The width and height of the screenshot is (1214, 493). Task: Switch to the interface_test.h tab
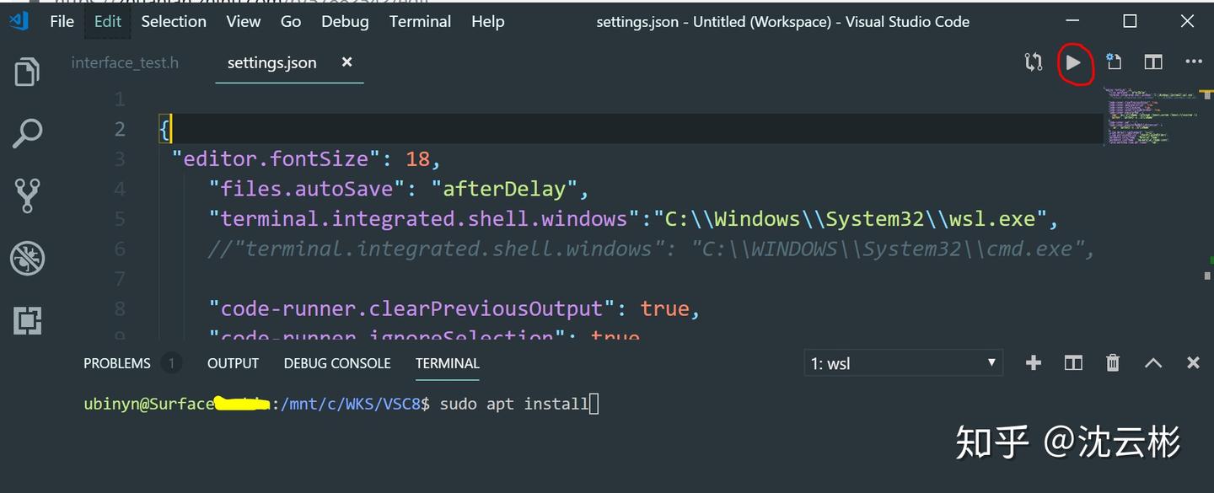(125, 62)
